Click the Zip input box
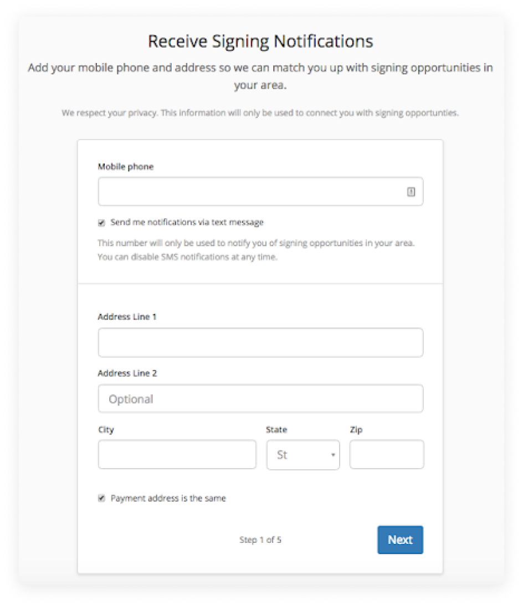The image size is (523, 606). point(386,454)
